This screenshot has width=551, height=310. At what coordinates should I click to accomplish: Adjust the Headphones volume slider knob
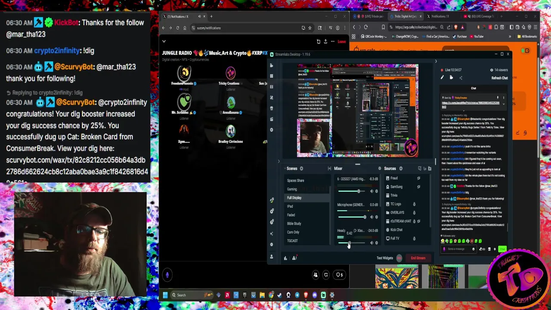[349, 243]
